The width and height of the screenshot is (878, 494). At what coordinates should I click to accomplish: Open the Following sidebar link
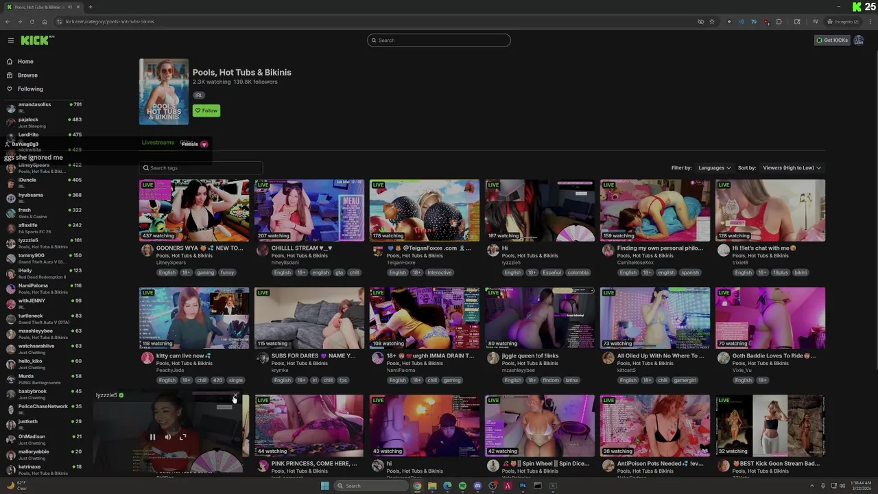[x=30, y=89]
